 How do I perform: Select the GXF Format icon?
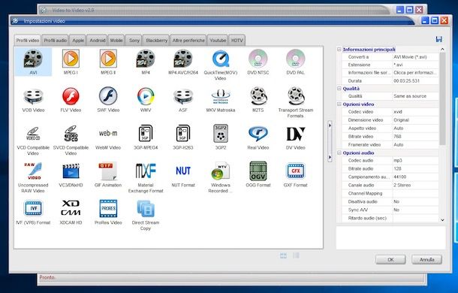[x=296, y=171]
